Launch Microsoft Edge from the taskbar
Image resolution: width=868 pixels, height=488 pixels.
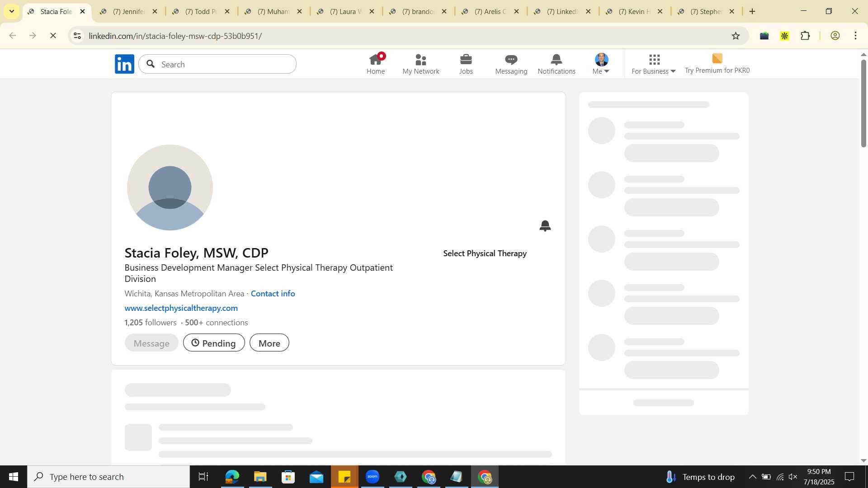232,477
